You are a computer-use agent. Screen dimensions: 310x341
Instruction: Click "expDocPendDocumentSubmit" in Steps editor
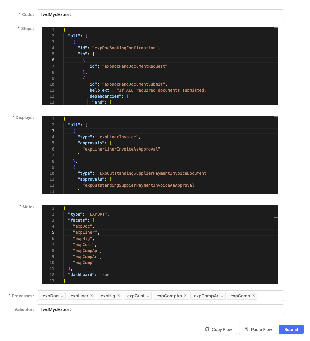[x=133, y=84]
